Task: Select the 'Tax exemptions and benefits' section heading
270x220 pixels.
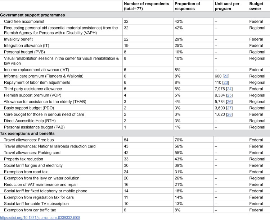Action: pos(27,134)
